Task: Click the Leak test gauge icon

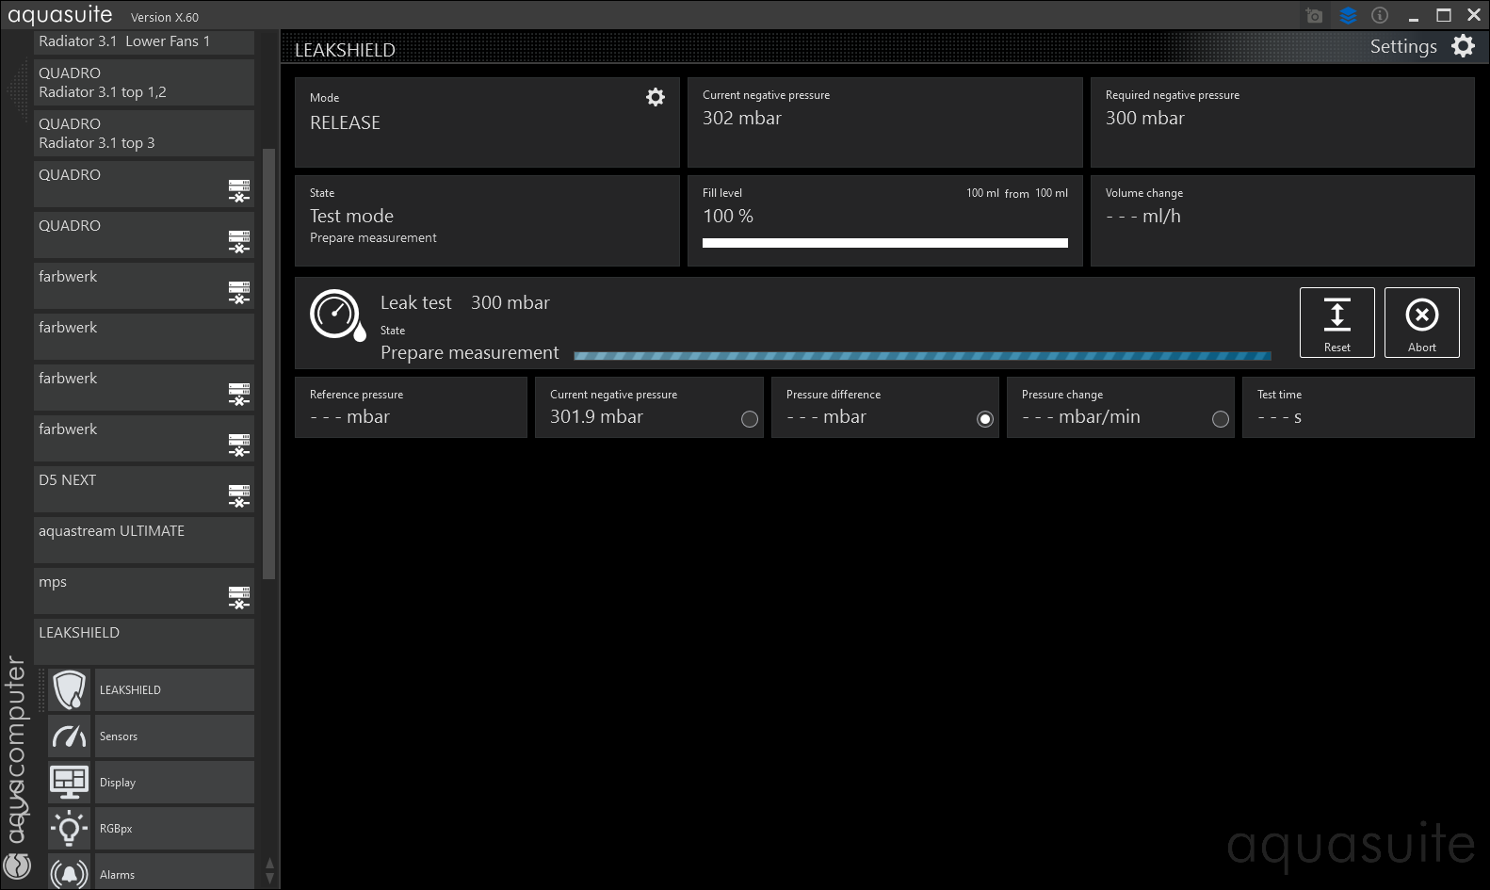Action: (337, 316)
